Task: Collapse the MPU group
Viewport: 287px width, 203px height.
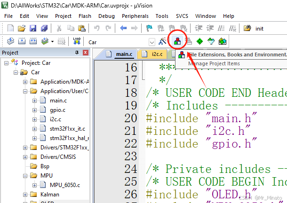Action: pos(25,176)
